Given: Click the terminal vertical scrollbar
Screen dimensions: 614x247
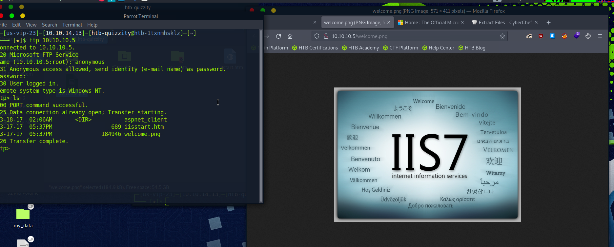Looking at the screenshot, I should click(261, 116).
